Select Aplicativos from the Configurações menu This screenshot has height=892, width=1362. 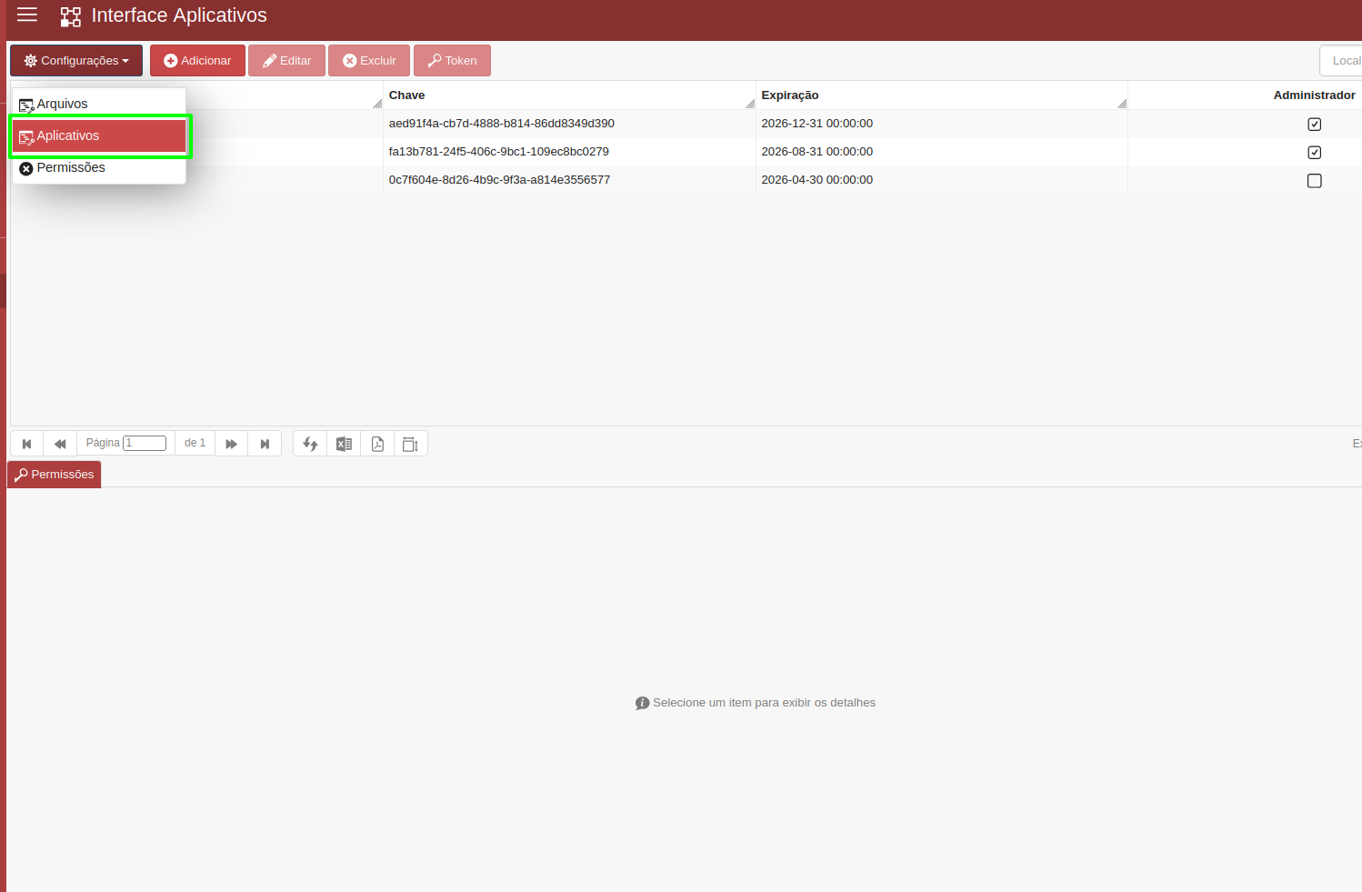(x=99, y=135)
